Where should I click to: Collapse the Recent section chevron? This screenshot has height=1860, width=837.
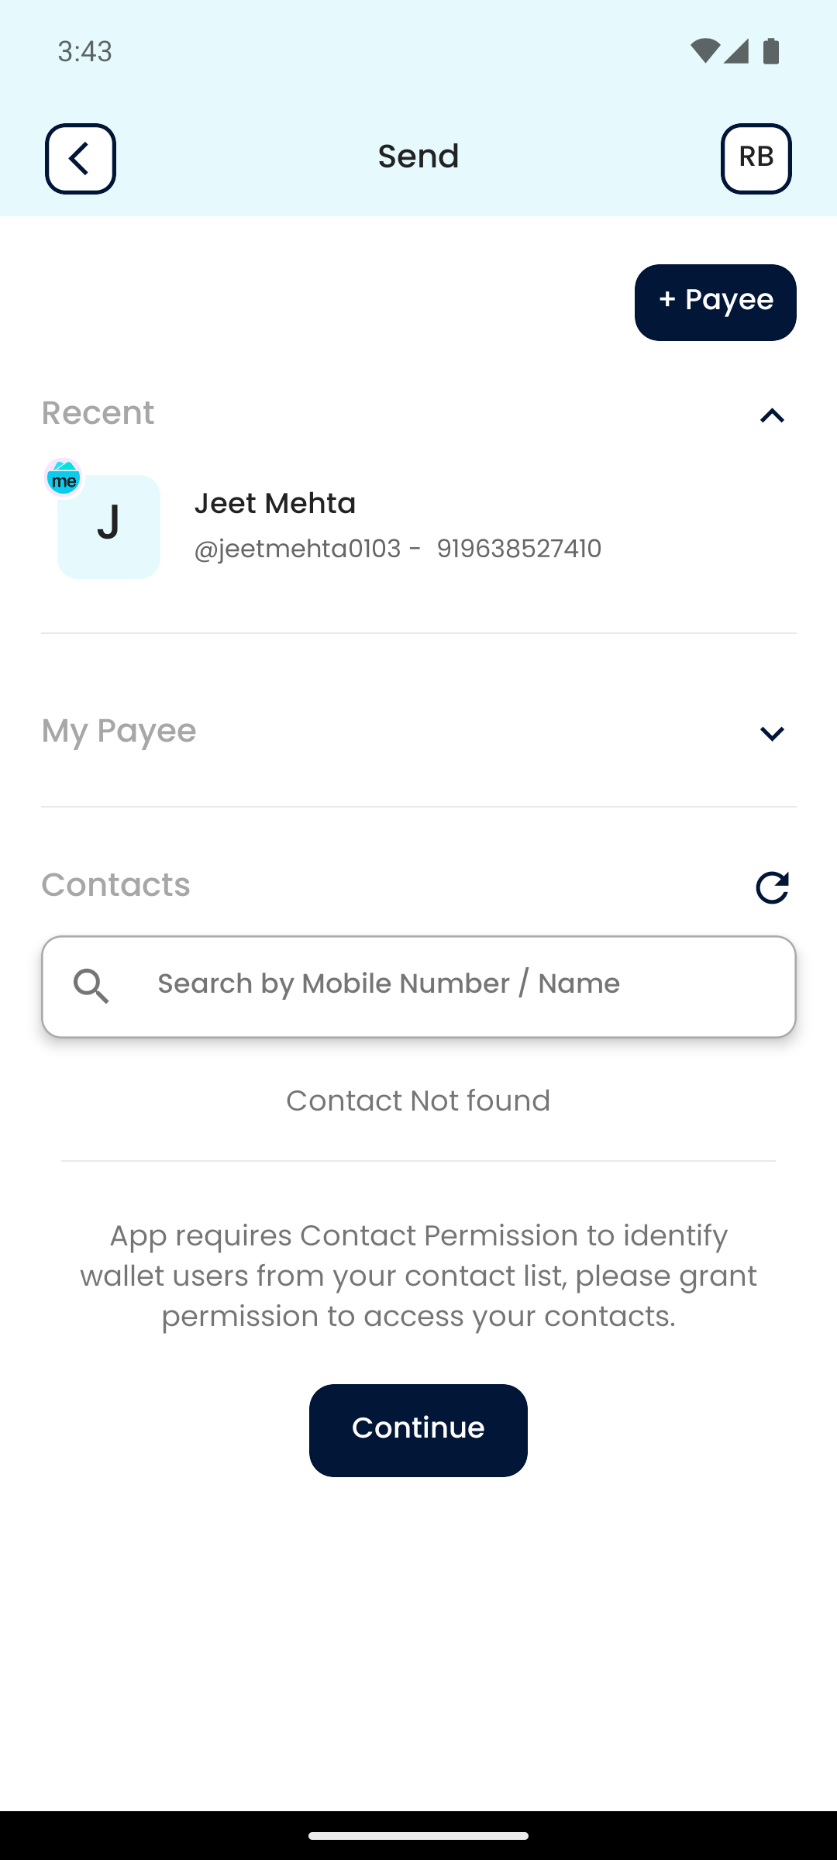tap(772, 416)
